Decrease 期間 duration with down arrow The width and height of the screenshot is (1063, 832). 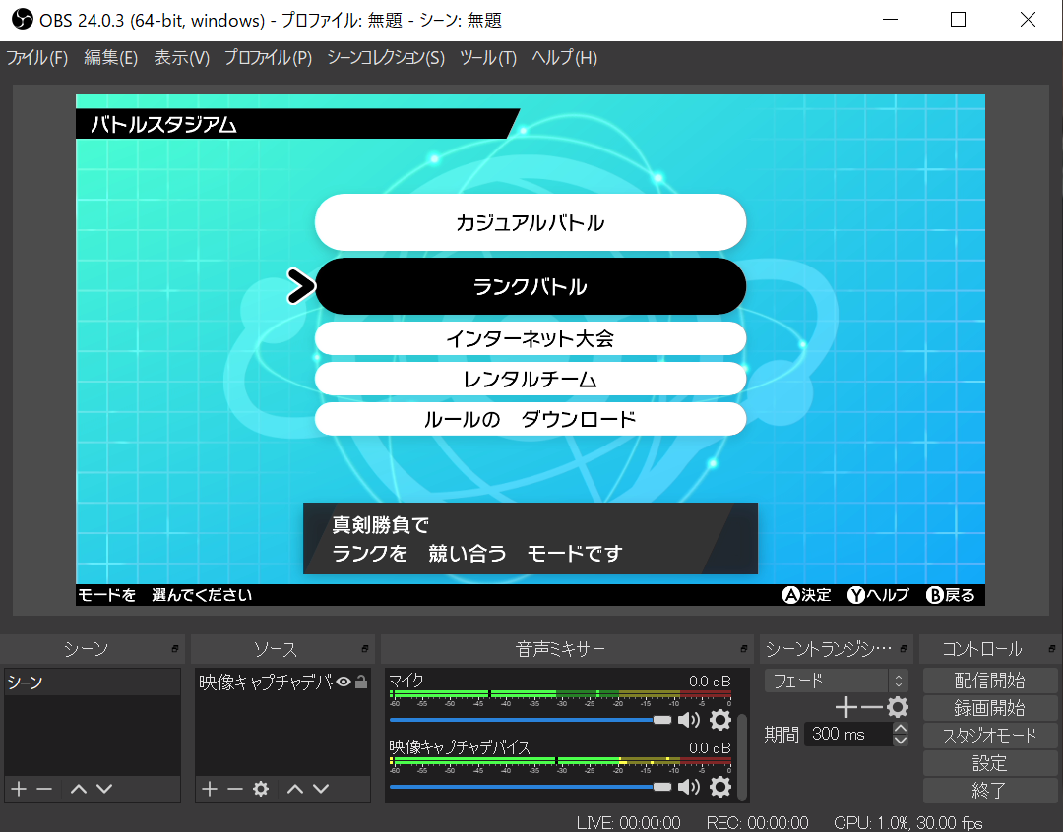coord(901,740)
